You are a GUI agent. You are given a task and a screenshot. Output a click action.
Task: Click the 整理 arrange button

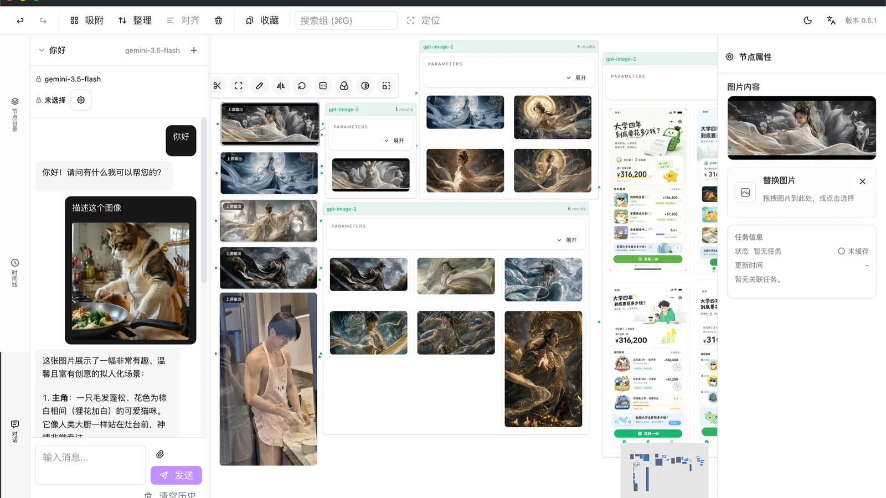click(135, 20)
